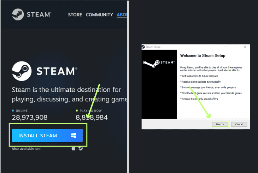Close the Steam Setup window
The width and height of the screenshot is (258, 173).
tap(245, 47)
